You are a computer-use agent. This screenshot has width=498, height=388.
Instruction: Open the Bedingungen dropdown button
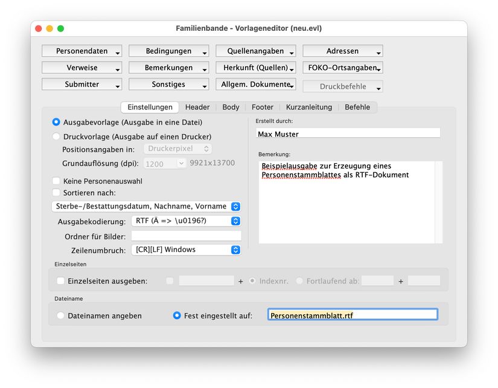168,51
